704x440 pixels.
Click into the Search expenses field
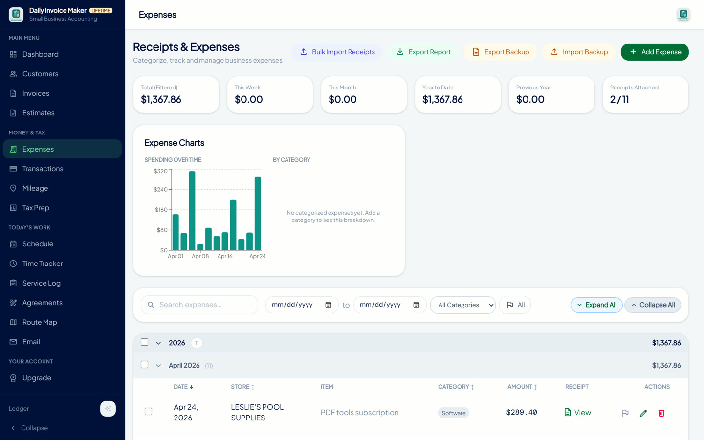[199, 305]
